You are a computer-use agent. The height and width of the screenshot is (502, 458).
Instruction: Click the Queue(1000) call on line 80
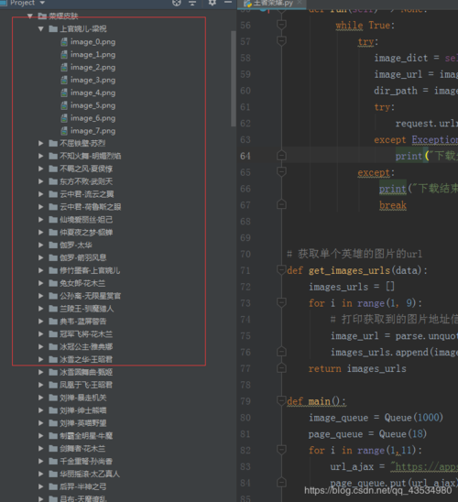point(413,418)
